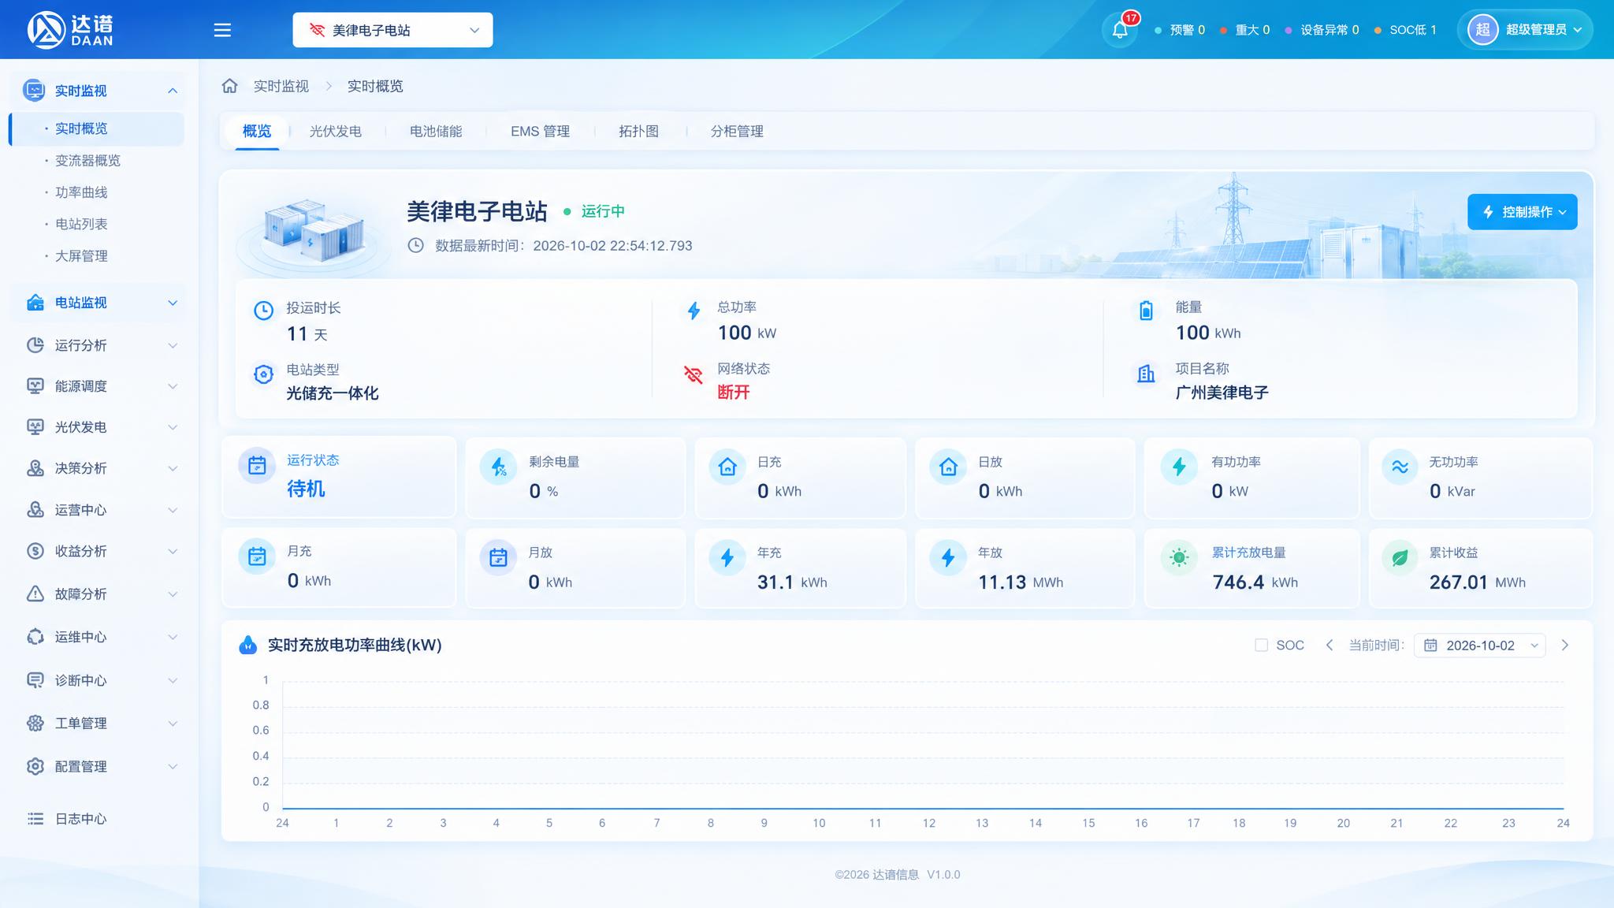Open 电站列表 in sidebar
The width and height of the screenshot is (1614, 908).
pos(81,224)
